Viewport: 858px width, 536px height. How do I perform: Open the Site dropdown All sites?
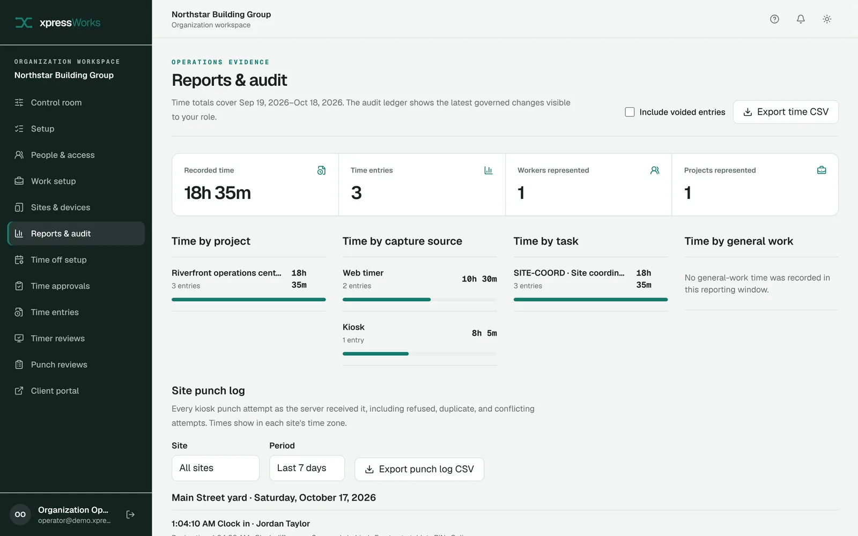pyautogui.click(x=216, y=468)
